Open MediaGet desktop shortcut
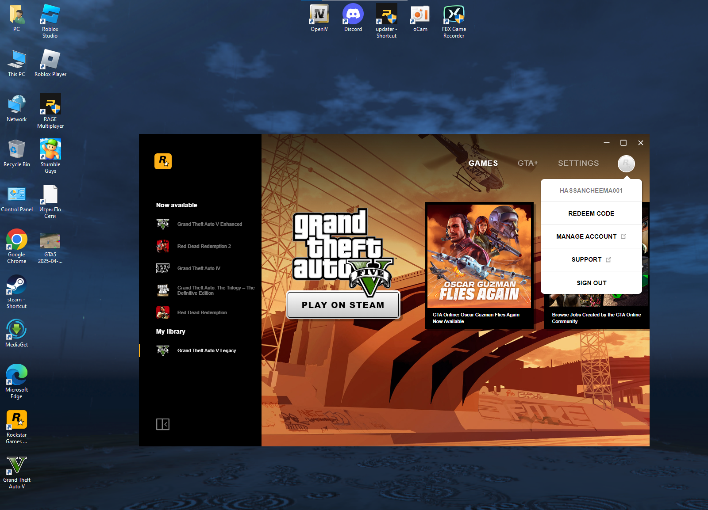The image size is (708, 510). pyautogui.click(x=17, y=333)
